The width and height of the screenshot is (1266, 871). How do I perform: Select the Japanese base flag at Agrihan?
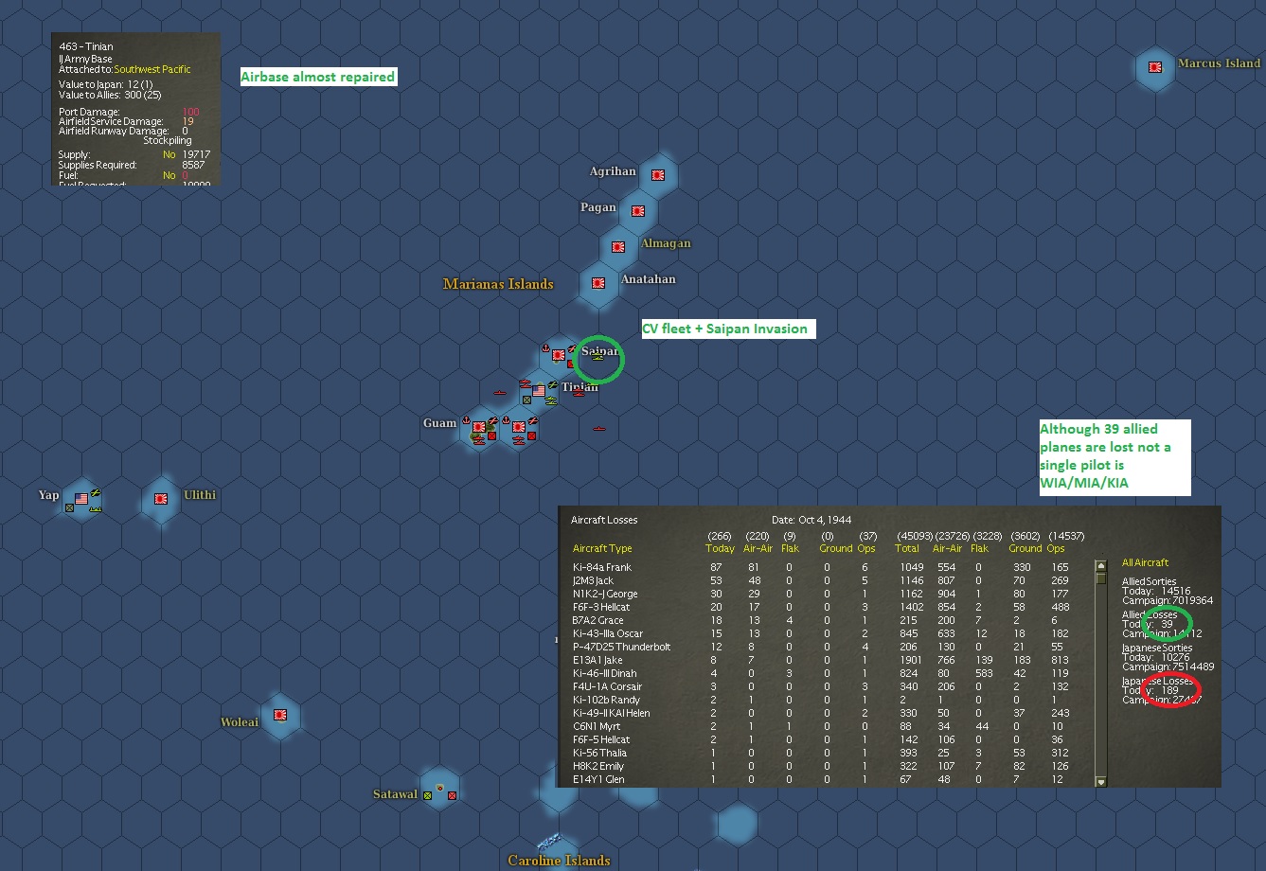[658, 175]
